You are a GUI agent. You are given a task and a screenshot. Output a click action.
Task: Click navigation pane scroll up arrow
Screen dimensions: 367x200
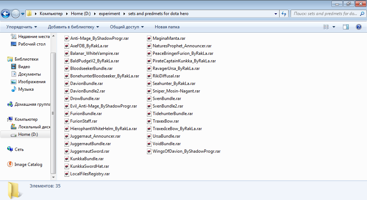tap(53, 36)
